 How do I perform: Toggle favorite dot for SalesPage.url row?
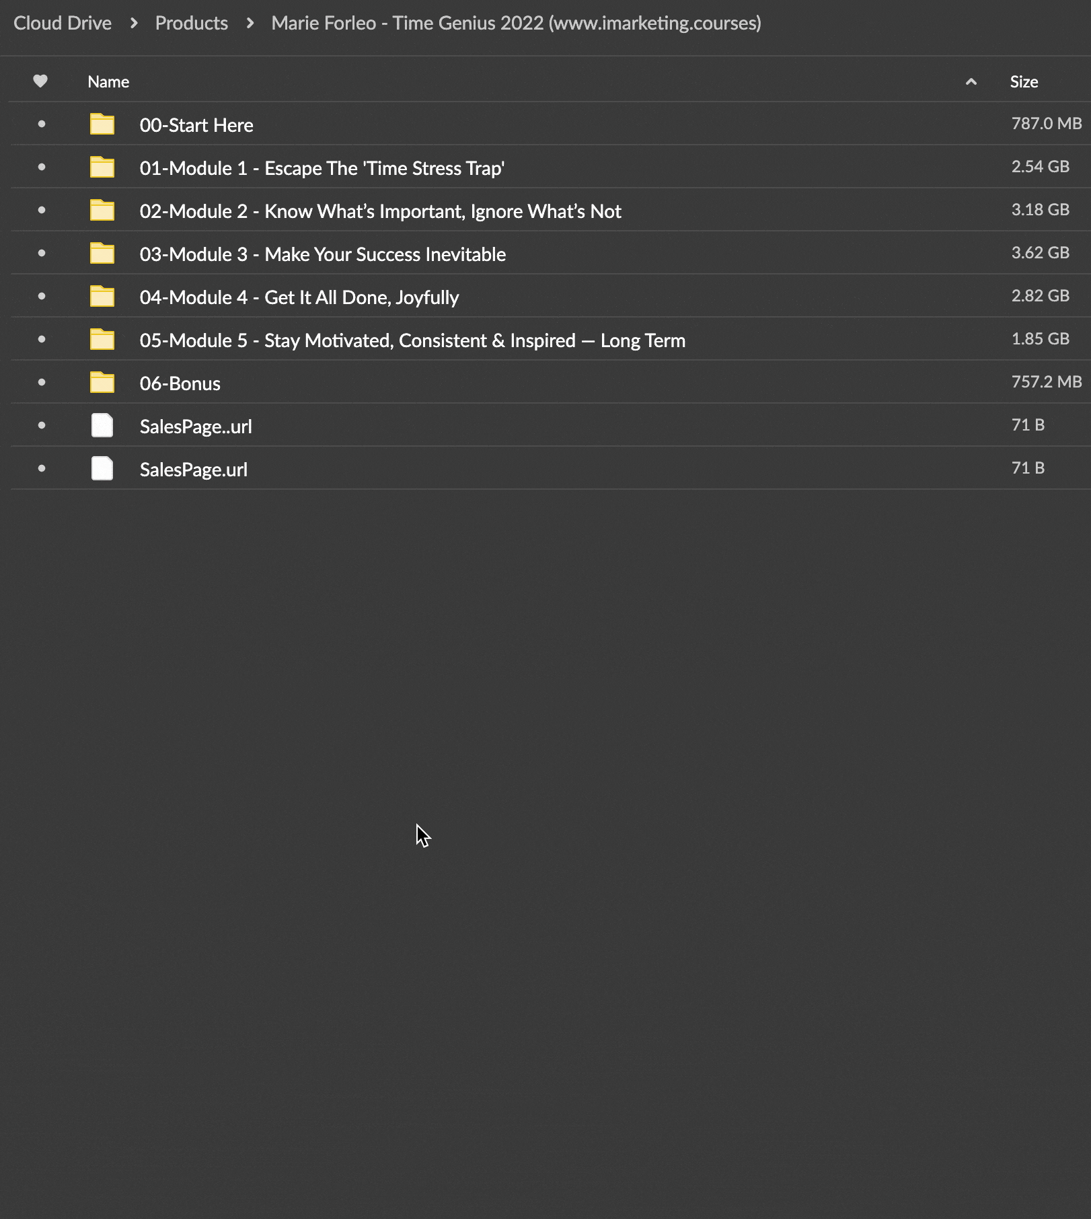coord(42,468)
